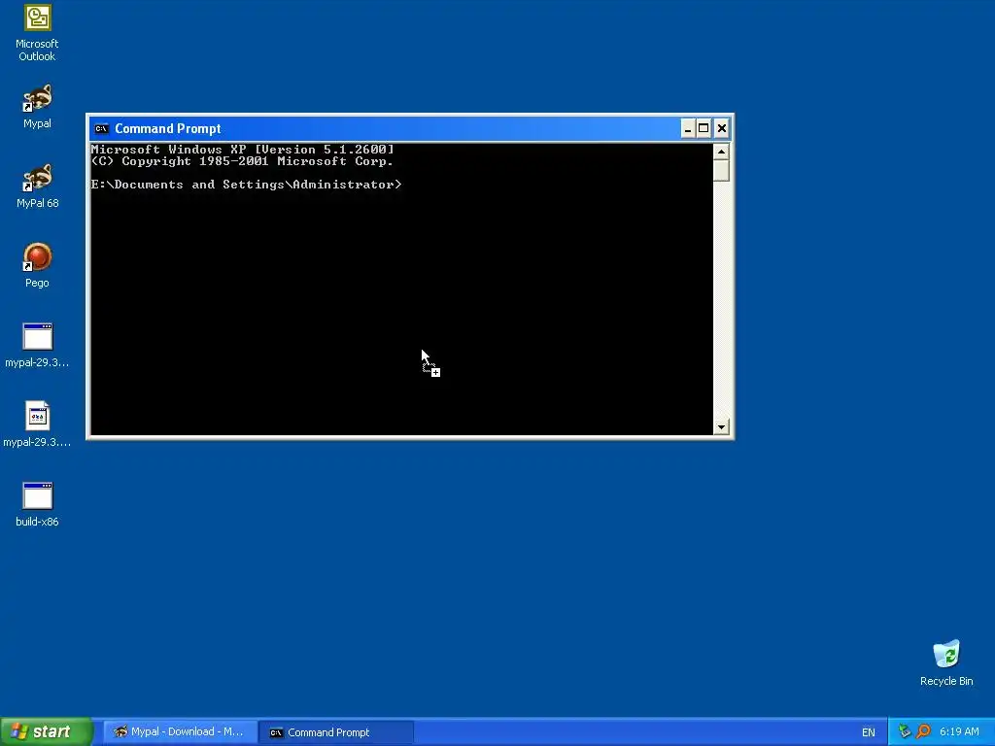Image resolution: width=995 pixels, height=746 pixels.
Task: Click the magnifier tray icon
Action: [923, 732]
